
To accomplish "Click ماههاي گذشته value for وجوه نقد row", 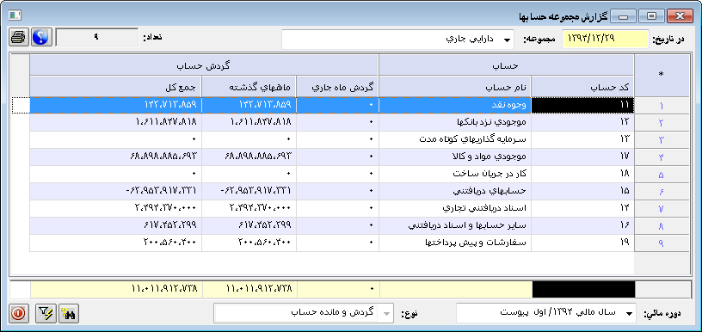I will coord(249,106).
